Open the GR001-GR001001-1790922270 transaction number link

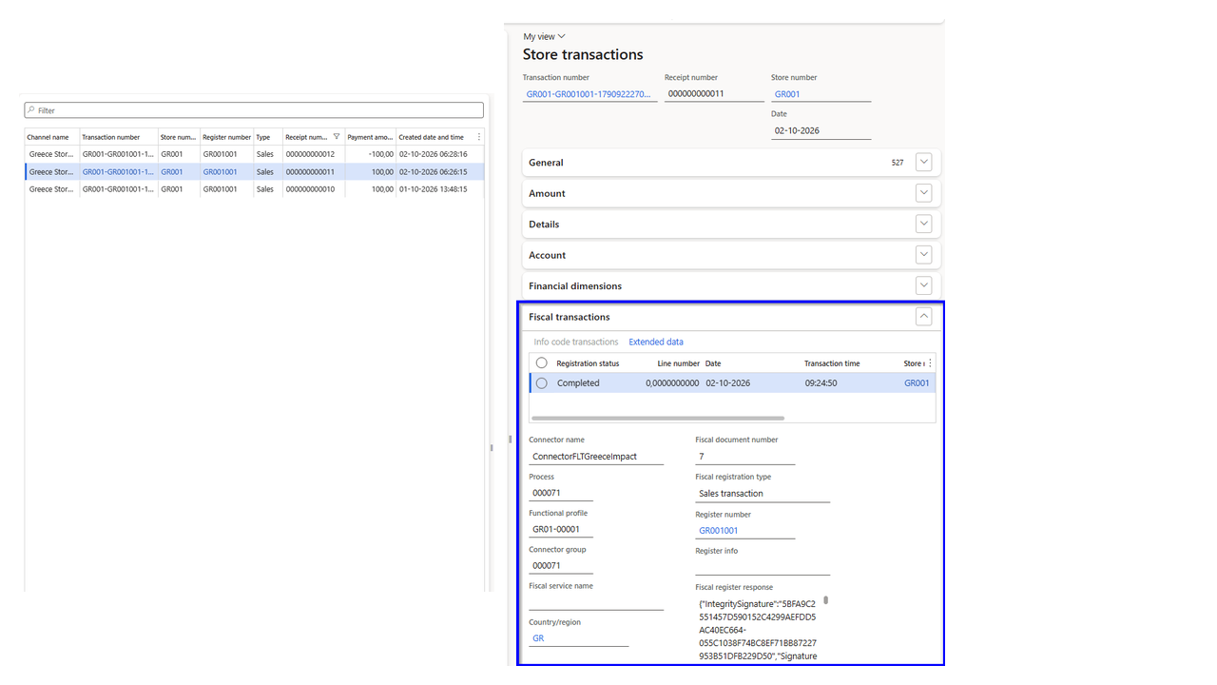click(x=588, y=94)
